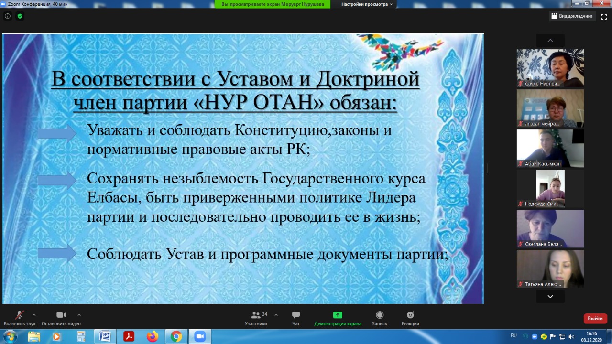
Task: Open Adobe Acrobat Reader from taskbar
Action: coord(129,336)
